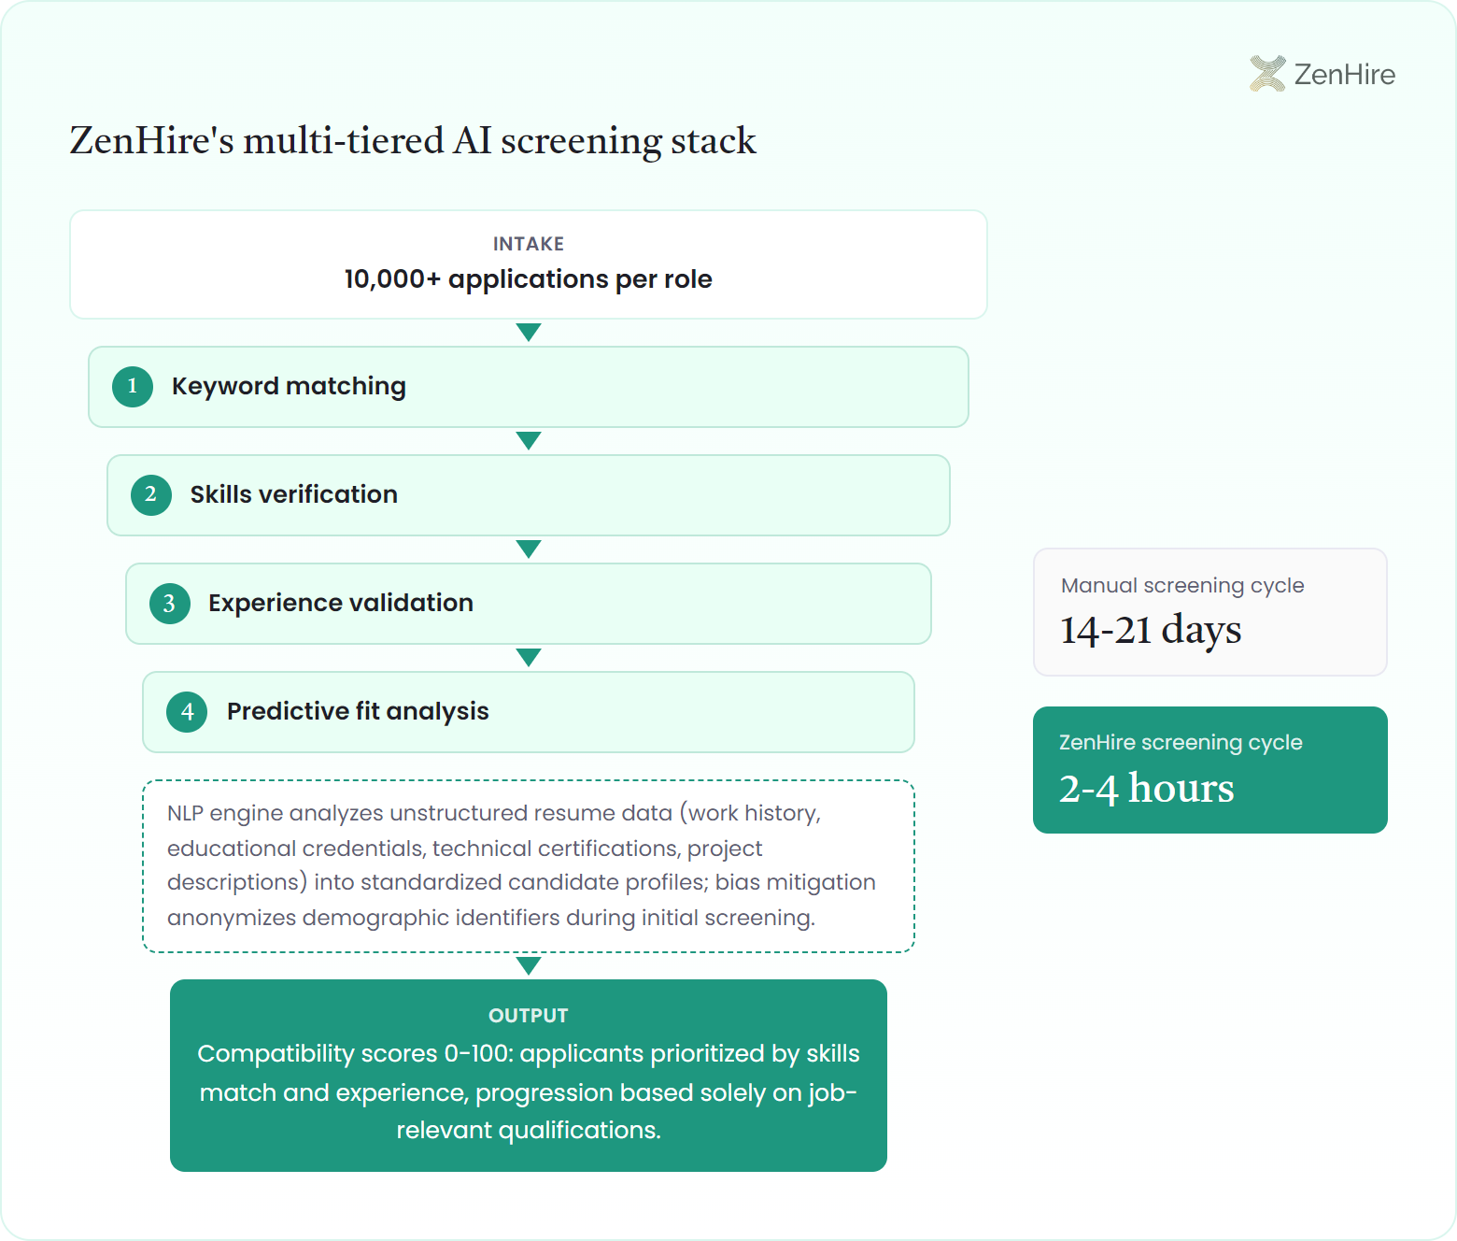Select the "Skills verification" label
The height and width of the screenshot is (1241, 1457).
294,494
